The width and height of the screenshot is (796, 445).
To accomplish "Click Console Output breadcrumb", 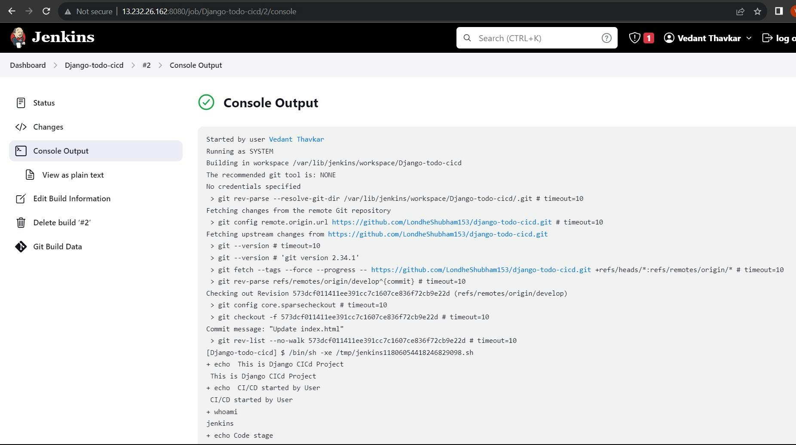I will [196, 65].
